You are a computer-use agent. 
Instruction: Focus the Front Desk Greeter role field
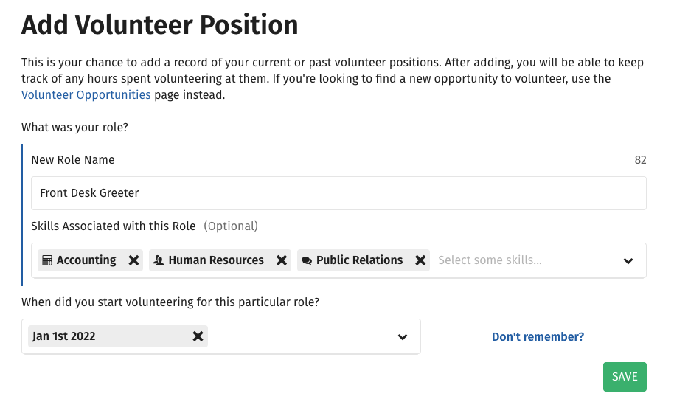point(338,193)
